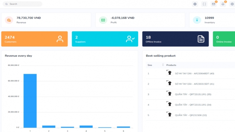Click the 20,000,000 đ axis label
Viewport: 235px width, 132px height.
[13, 112]
